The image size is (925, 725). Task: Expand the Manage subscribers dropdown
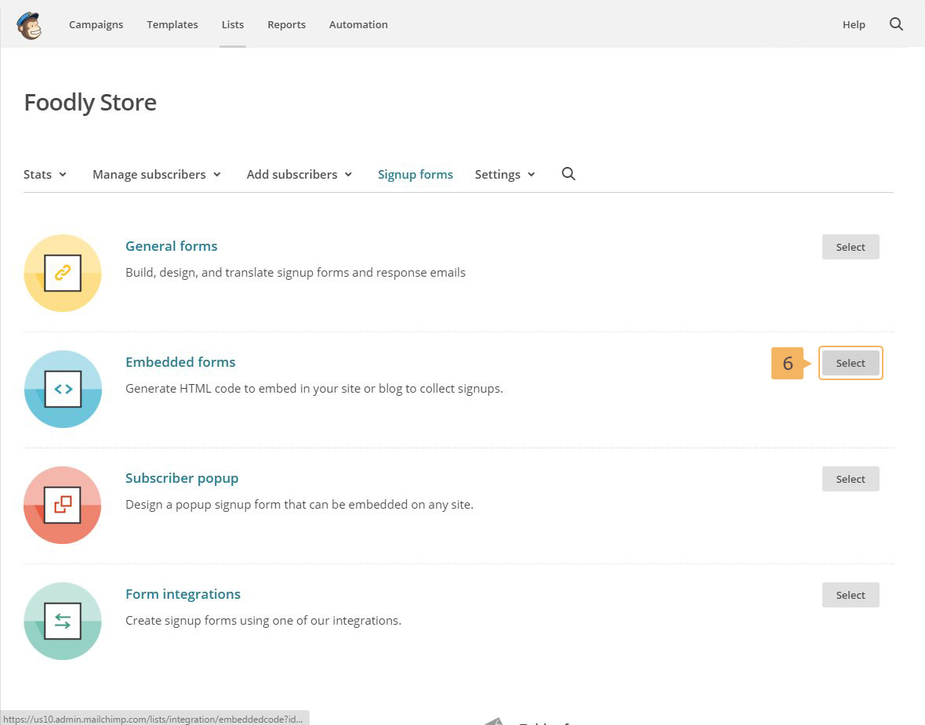(156, 175)
